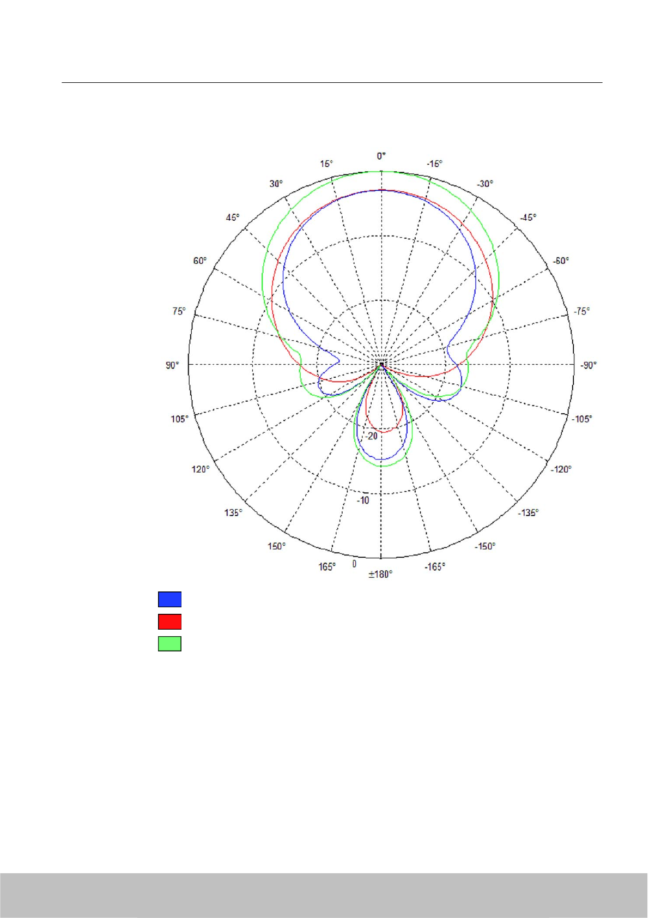Click the 90° angle label
The width and height of the screenshot is (649, 918).
click(172, 365)
